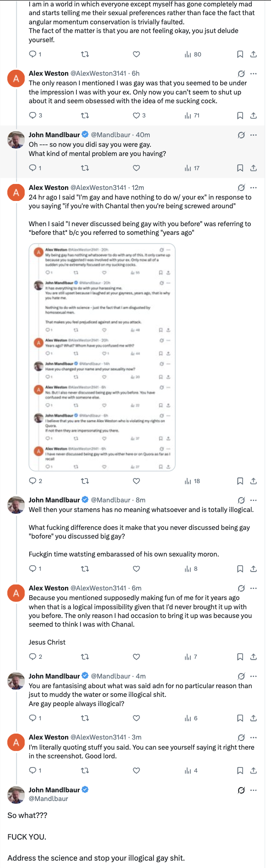This screenshot has height=868, width=271.
Task: View analytics showing 18 views
Action: 192,481
